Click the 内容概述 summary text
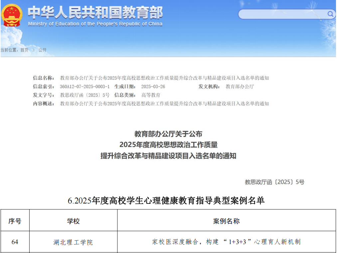337x253 pixels. [x=164, y=104]
